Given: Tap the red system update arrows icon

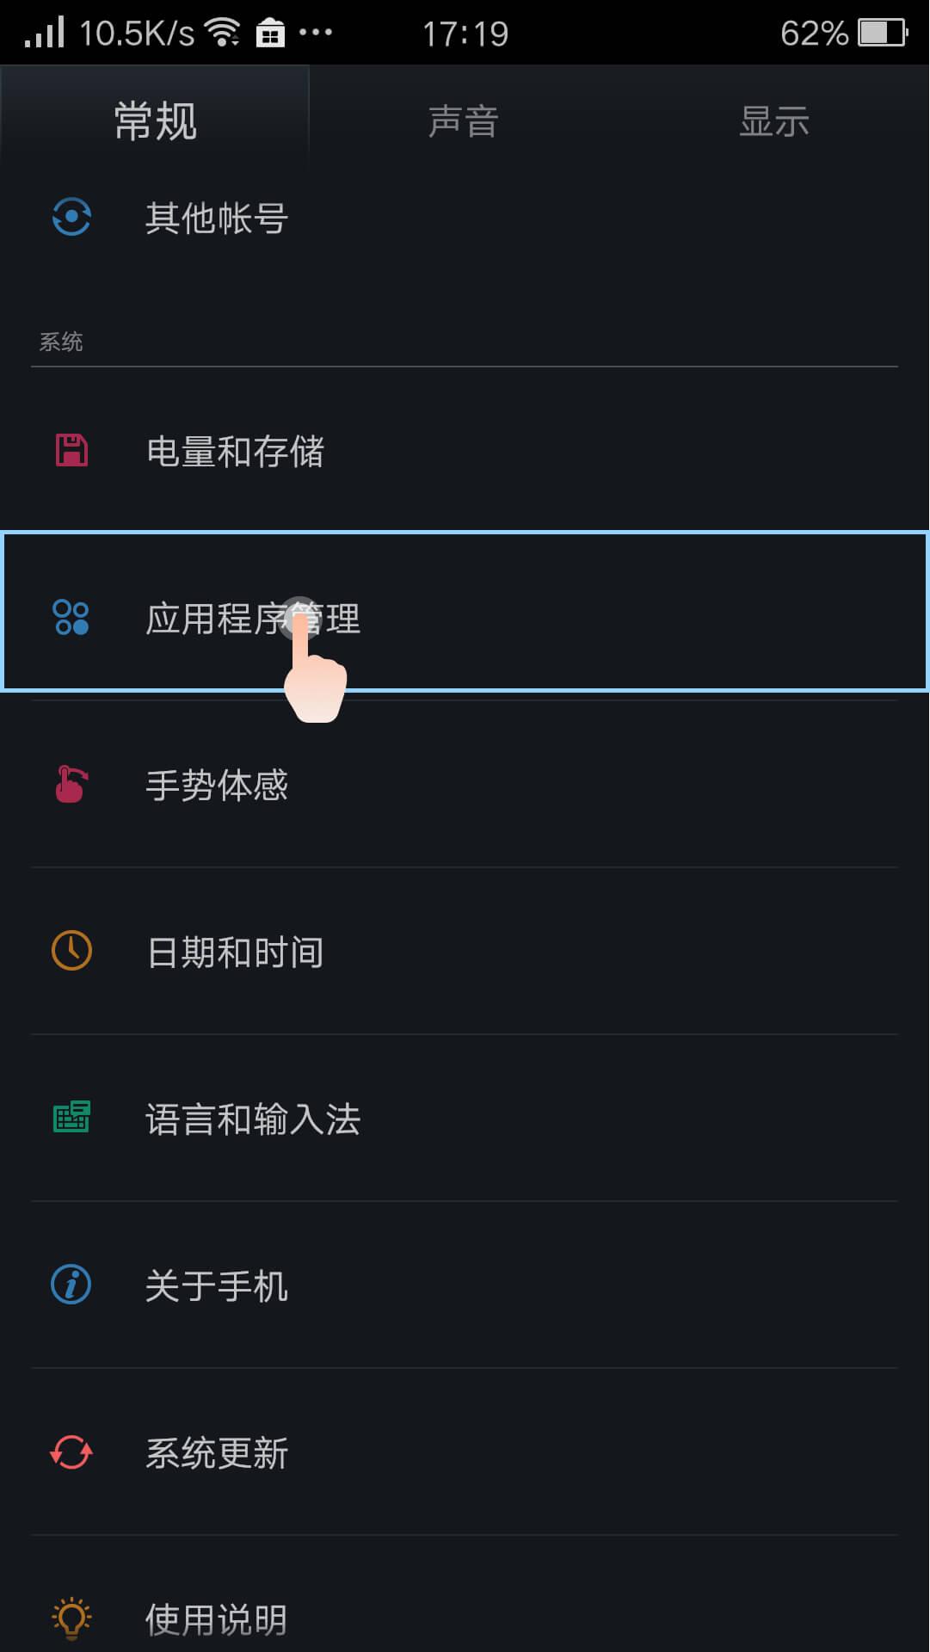Looking at the screenshot, I should [71, 1452].
